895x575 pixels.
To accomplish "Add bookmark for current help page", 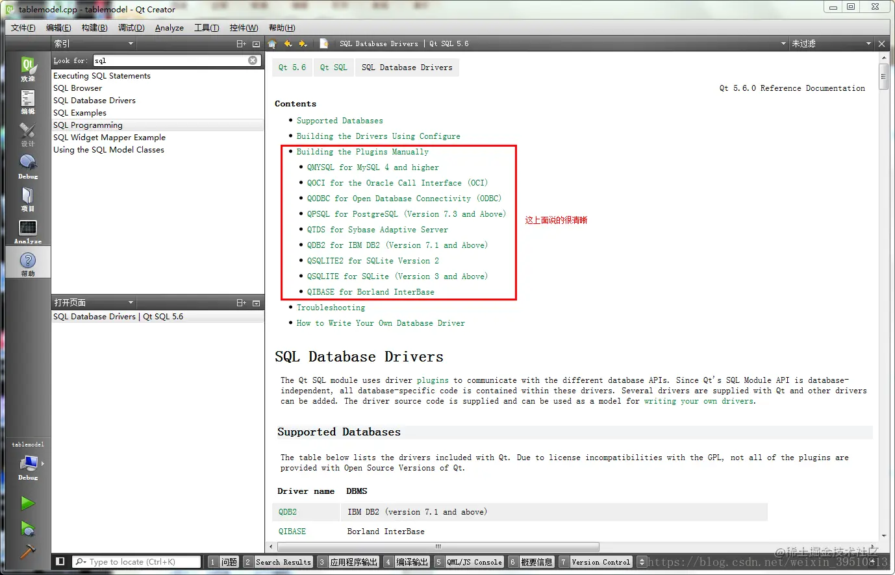I will click(324, 43).
